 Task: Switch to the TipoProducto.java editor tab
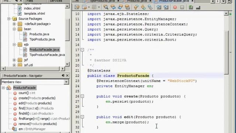[103, 1]
